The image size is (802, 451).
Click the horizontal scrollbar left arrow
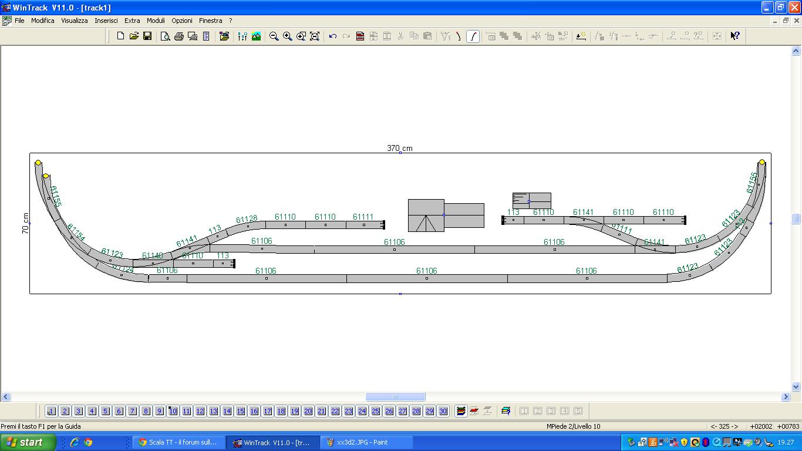[5, 397]
